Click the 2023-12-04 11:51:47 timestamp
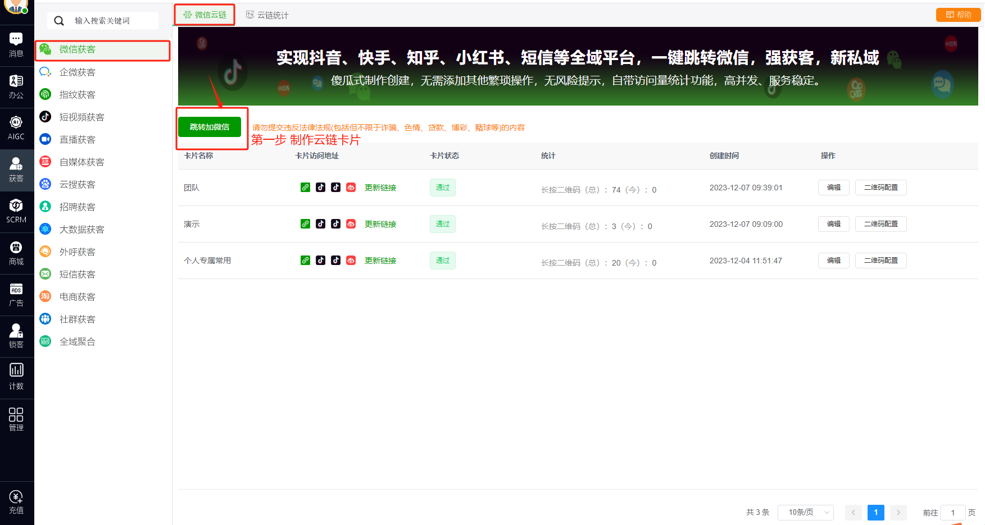 pyautogui.click(x=746, y=261)
